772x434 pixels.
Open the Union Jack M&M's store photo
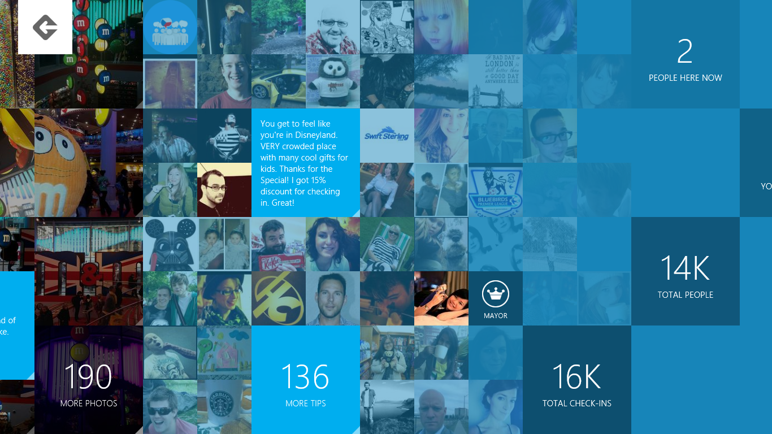click(x=89, y=271)
